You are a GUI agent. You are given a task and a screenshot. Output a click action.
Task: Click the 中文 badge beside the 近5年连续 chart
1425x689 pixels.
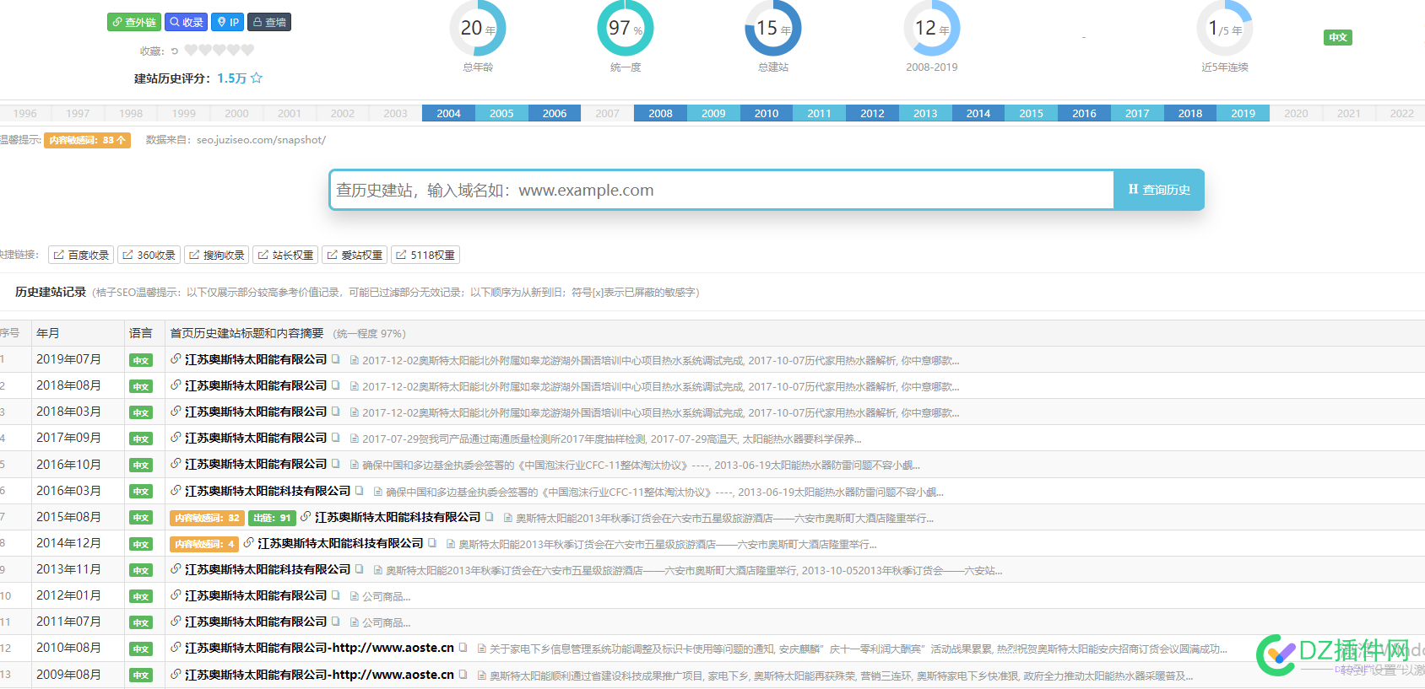1338,37
